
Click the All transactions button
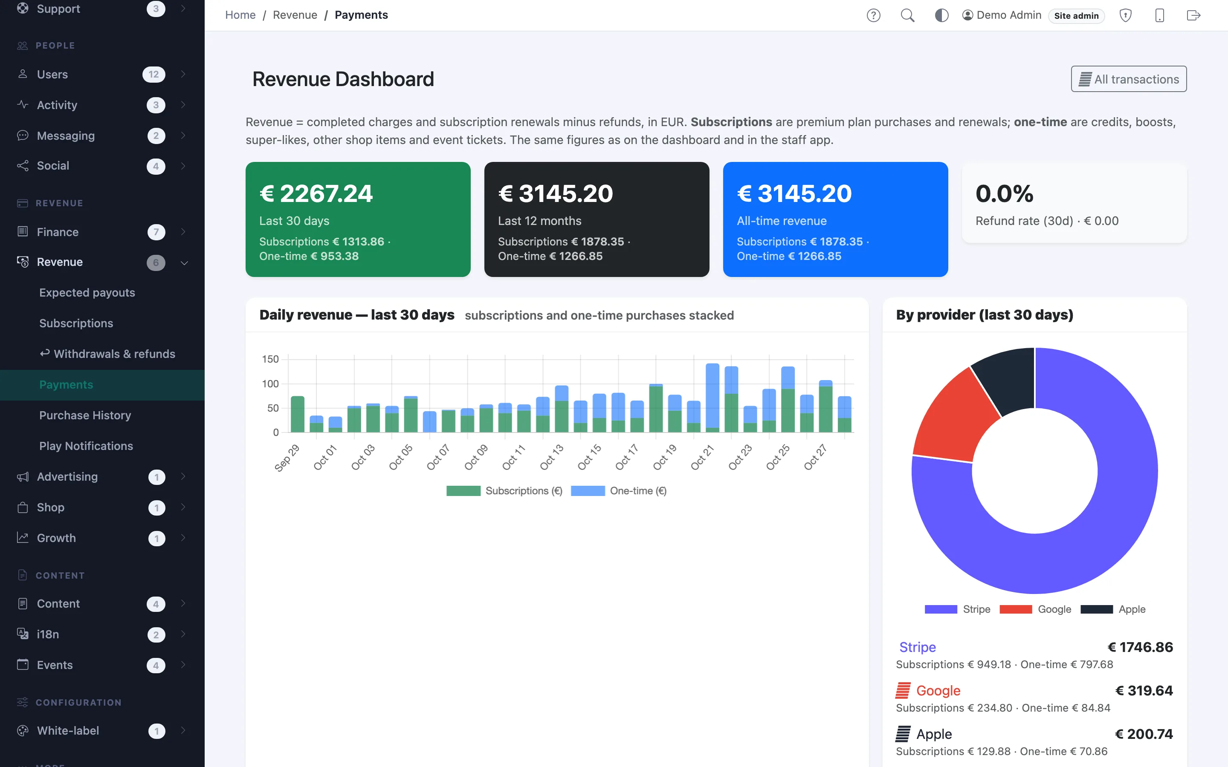1129,79
